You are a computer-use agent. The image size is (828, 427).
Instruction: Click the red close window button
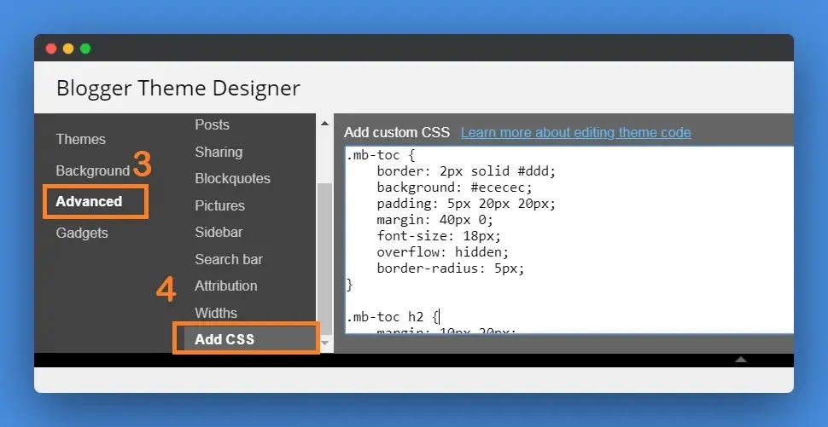(51, 49)
